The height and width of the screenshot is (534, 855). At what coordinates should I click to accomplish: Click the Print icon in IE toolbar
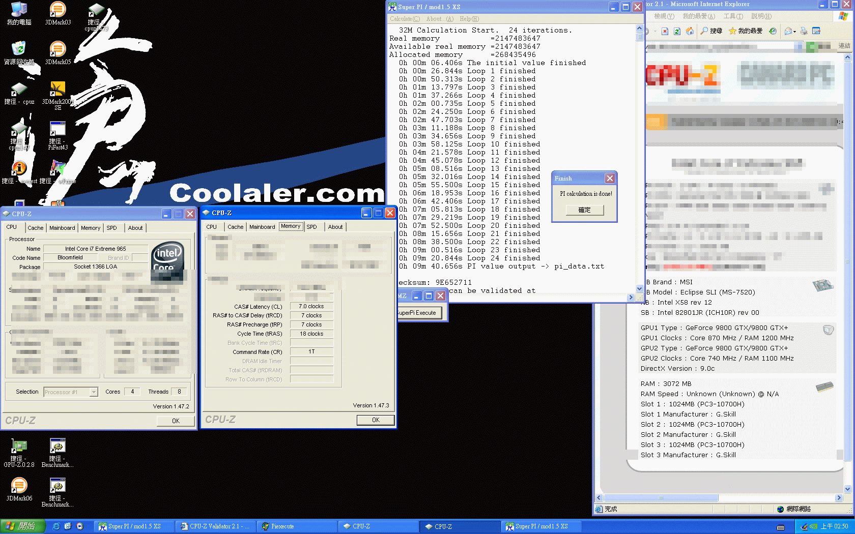pos(804,31)
